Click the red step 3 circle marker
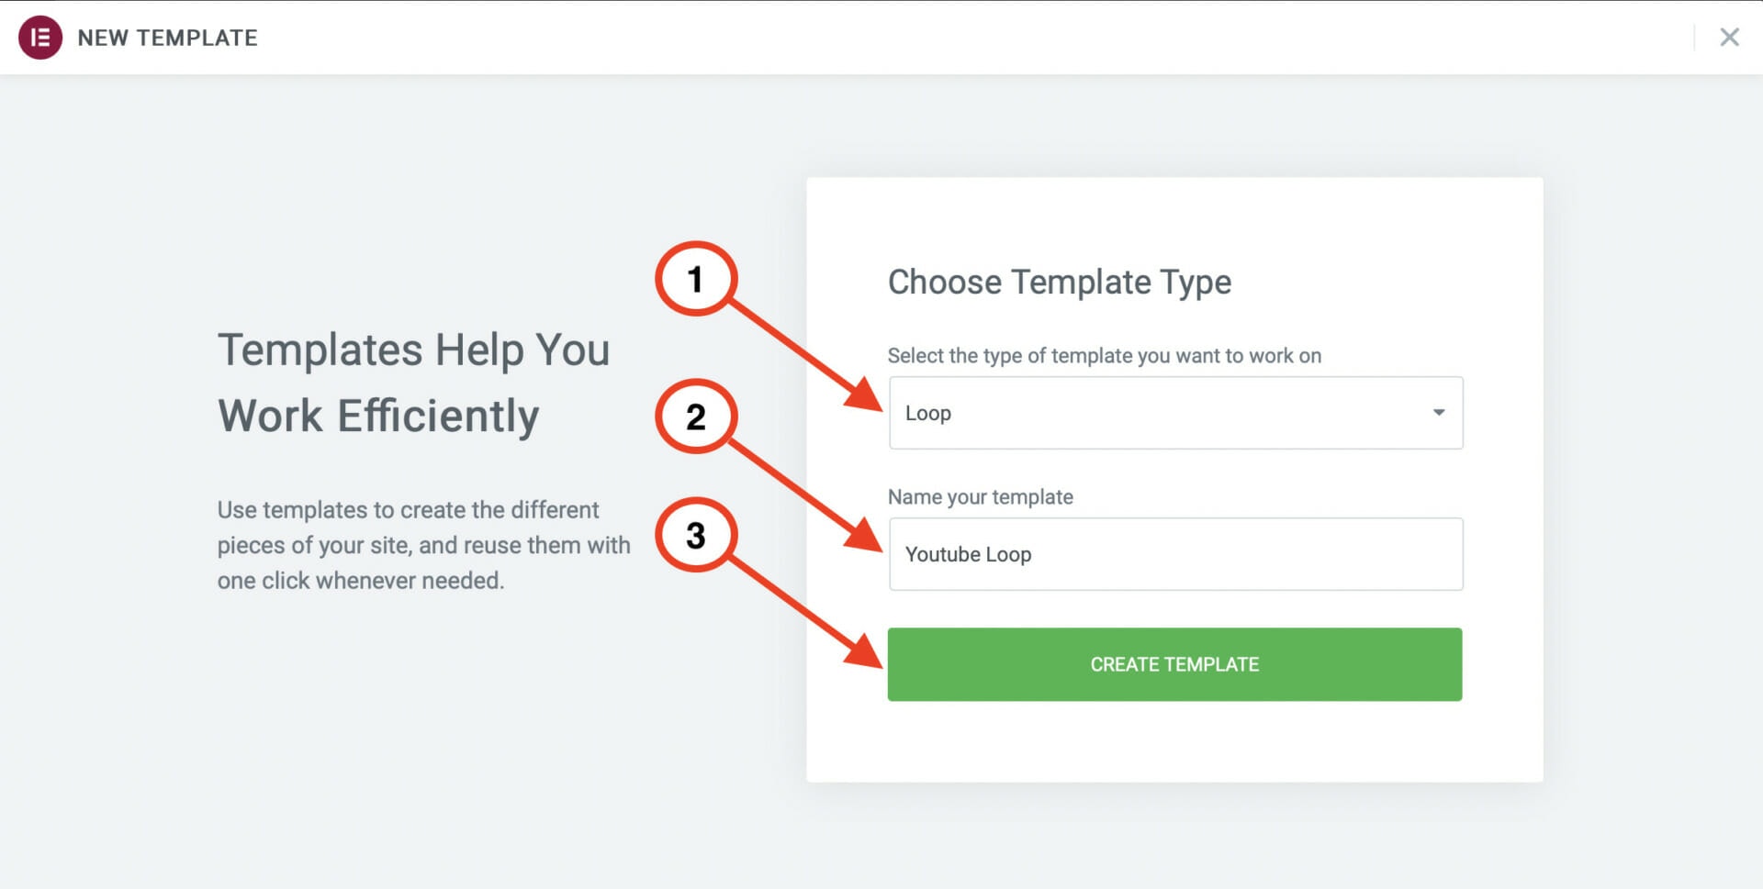 click(695, 536)
